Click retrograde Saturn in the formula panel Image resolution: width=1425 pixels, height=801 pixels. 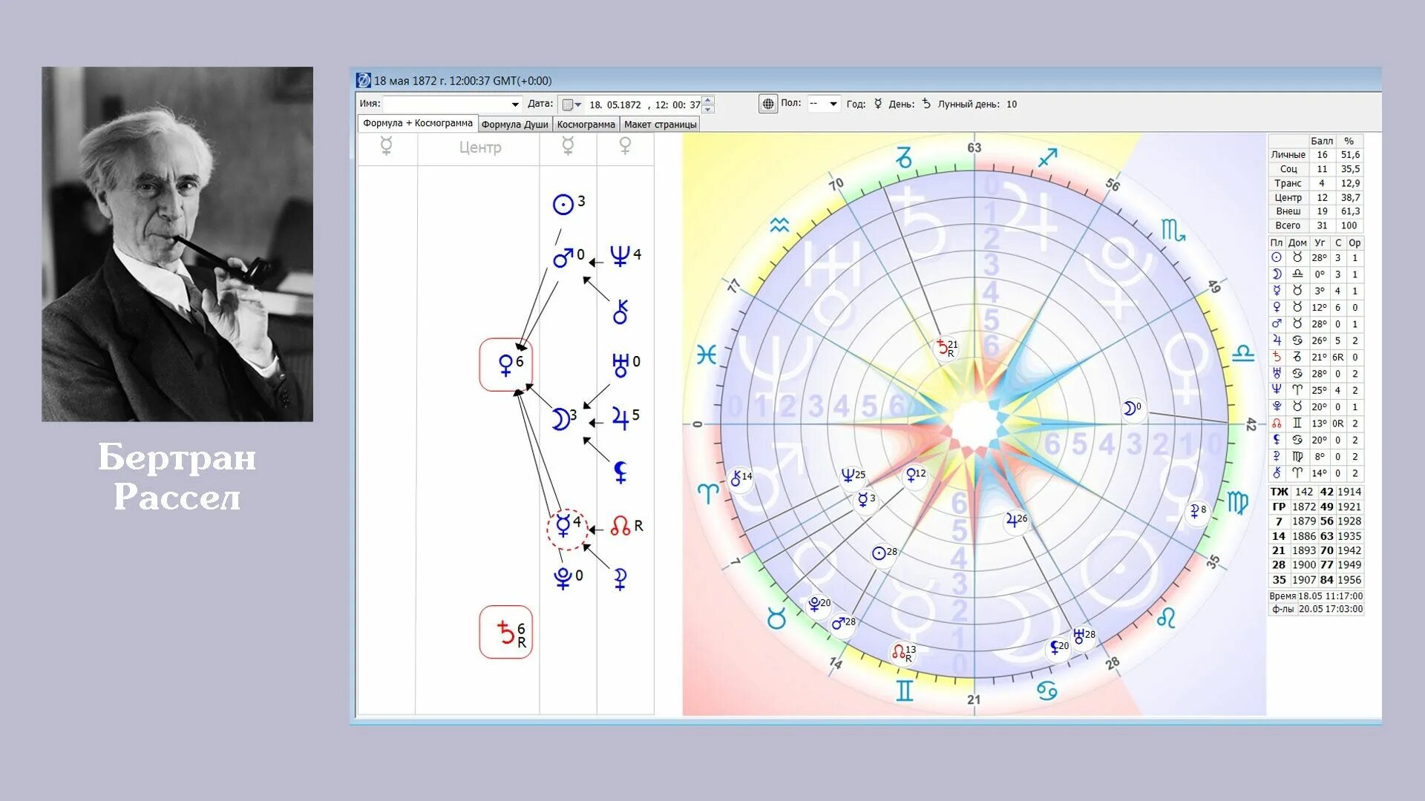[505, 632]
